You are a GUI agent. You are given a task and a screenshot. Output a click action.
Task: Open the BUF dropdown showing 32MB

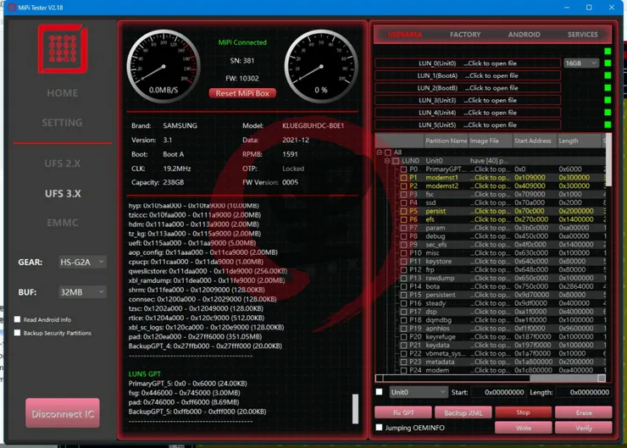click(x=82, y=292)
